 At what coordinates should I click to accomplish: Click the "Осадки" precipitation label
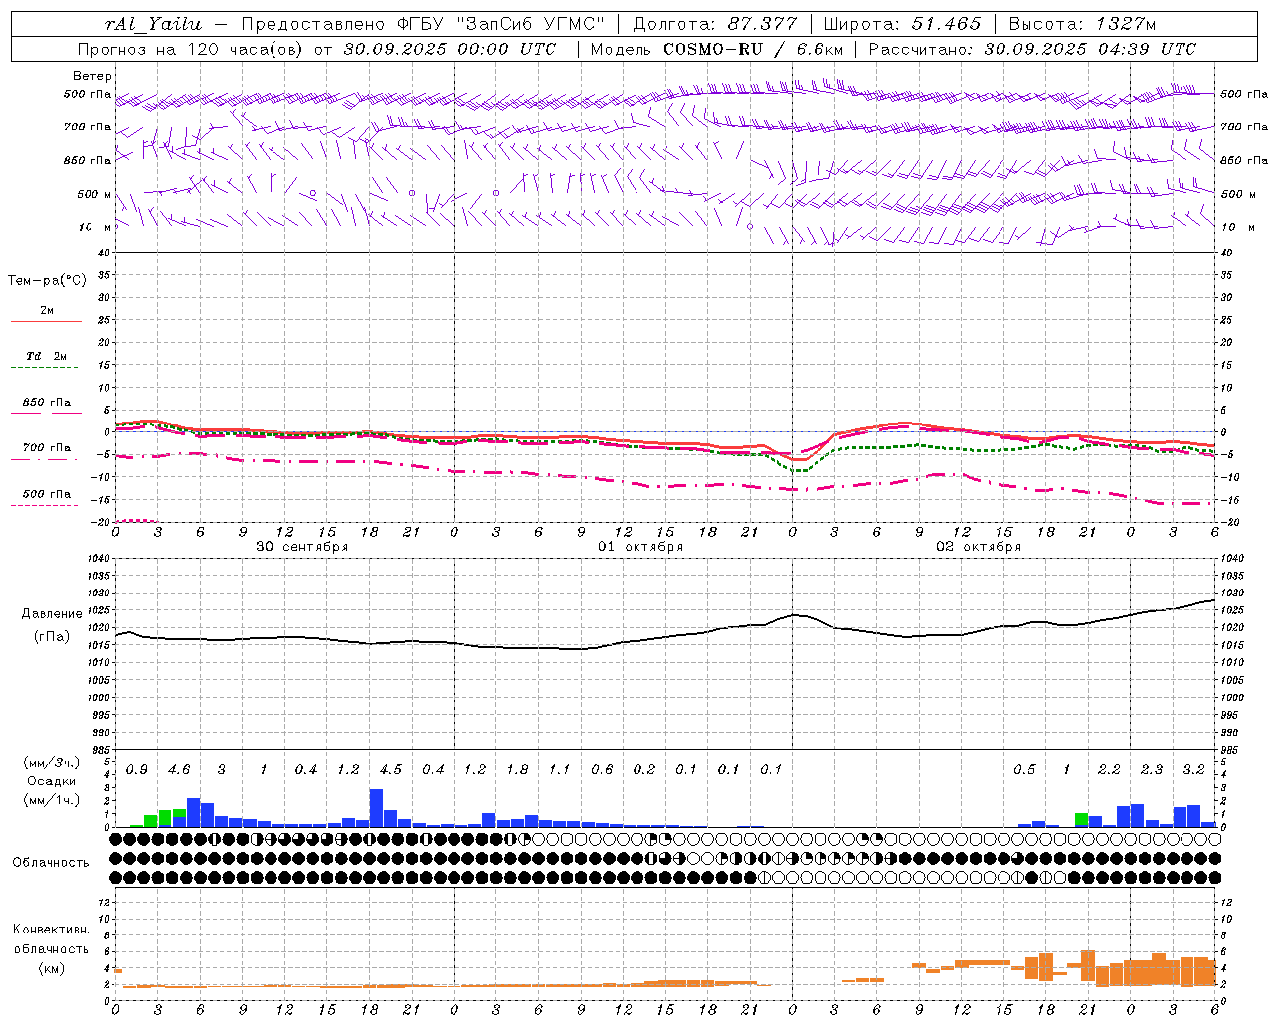tap(52, 781)
